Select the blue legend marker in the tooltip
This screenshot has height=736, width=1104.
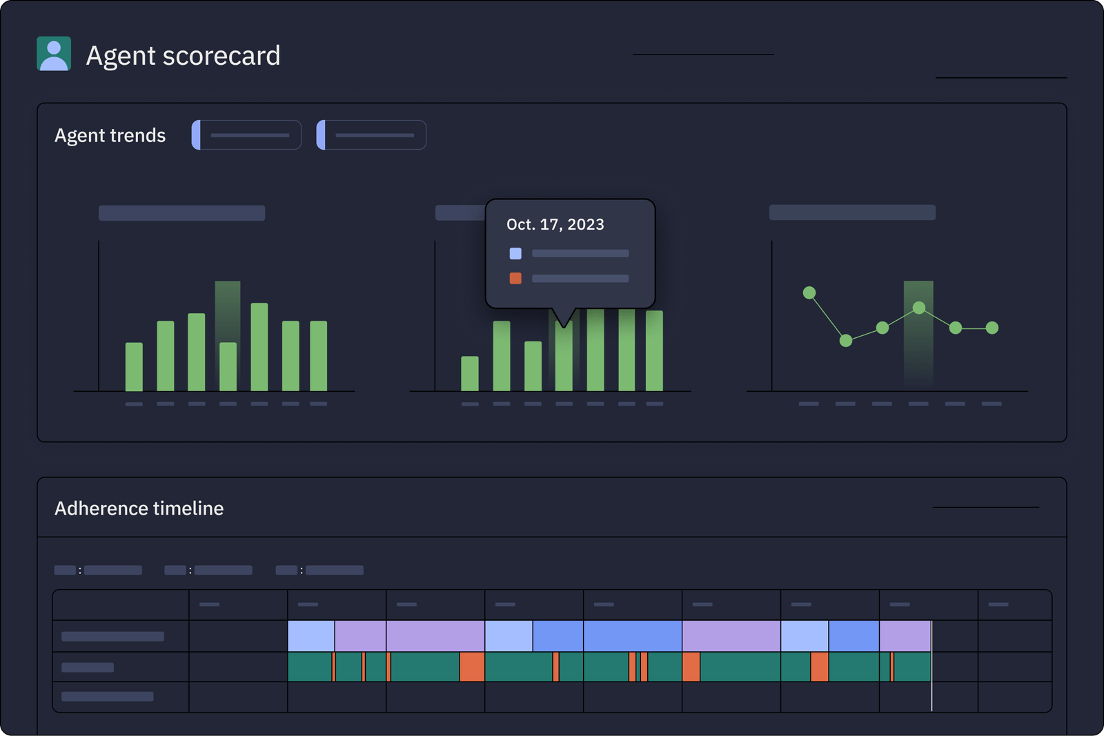click(515, 253)
